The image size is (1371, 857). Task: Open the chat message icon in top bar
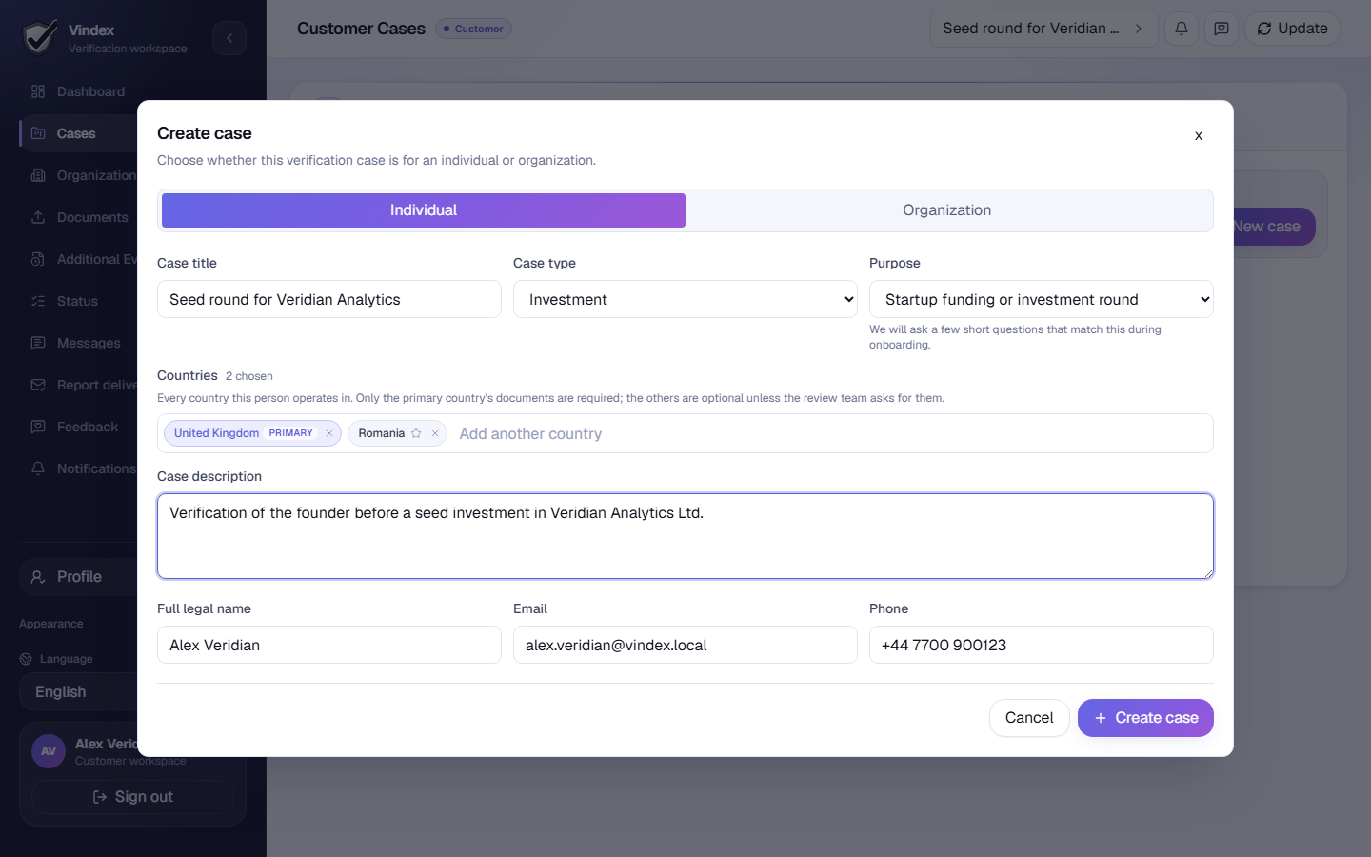[1222, 29]
